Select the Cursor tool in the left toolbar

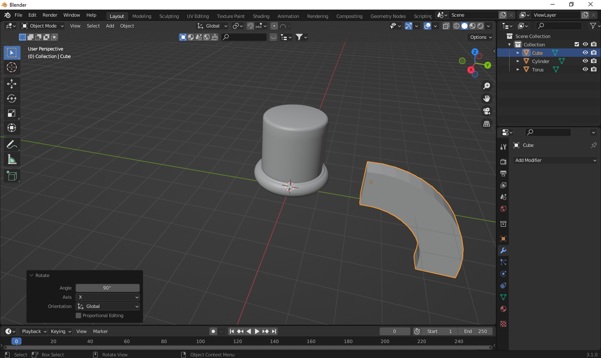coord(12,67)
